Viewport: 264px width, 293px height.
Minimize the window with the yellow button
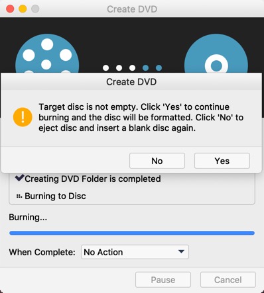click(x=23, y=9)
